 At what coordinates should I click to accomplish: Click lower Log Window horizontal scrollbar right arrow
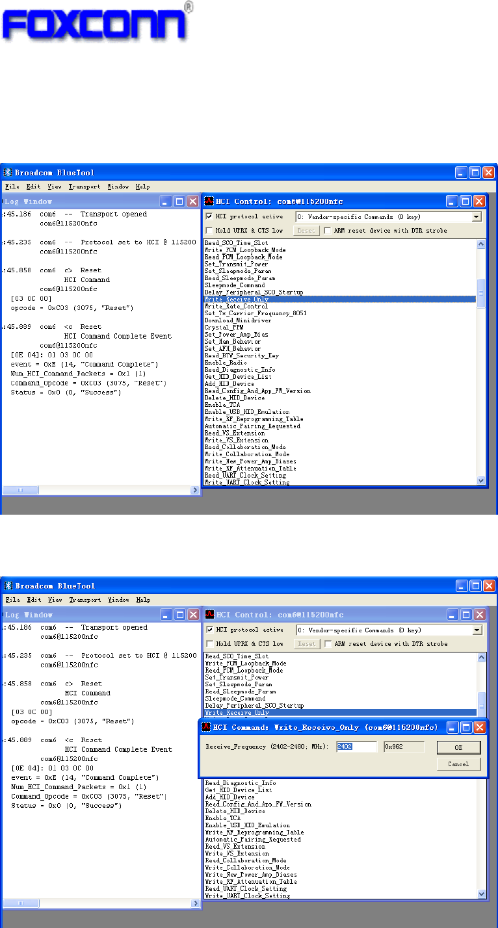pos(195,904)
